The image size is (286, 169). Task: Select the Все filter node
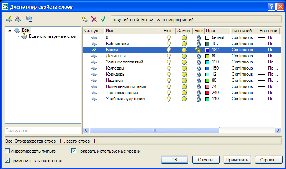coord(25,30)
